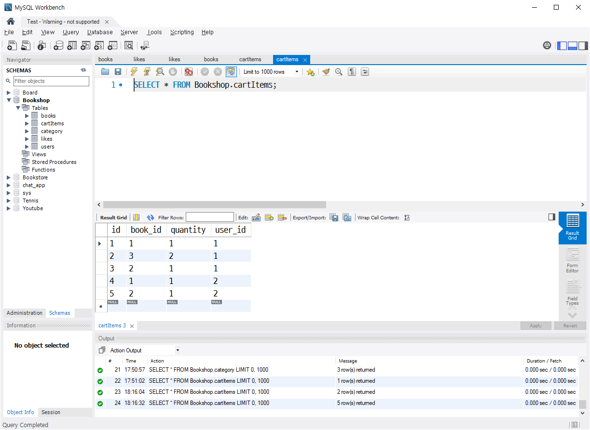This screenshot has width=590, height=430.
Task: Roll back the current transaction
Action: (218, 72)
